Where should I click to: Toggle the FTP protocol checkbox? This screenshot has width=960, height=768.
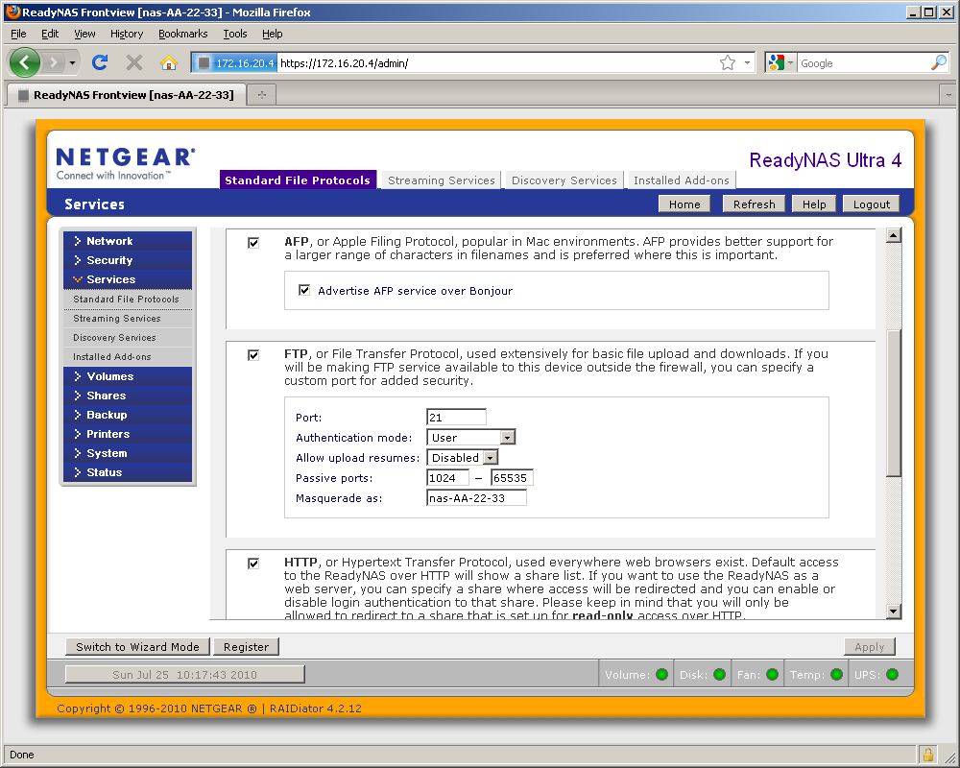(x=253, y=355)
